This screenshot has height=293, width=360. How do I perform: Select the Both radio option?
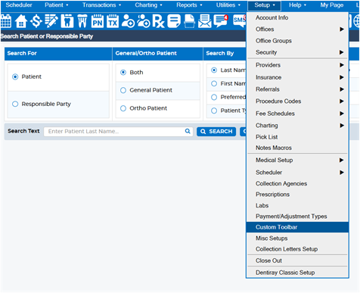coord(123,73)
